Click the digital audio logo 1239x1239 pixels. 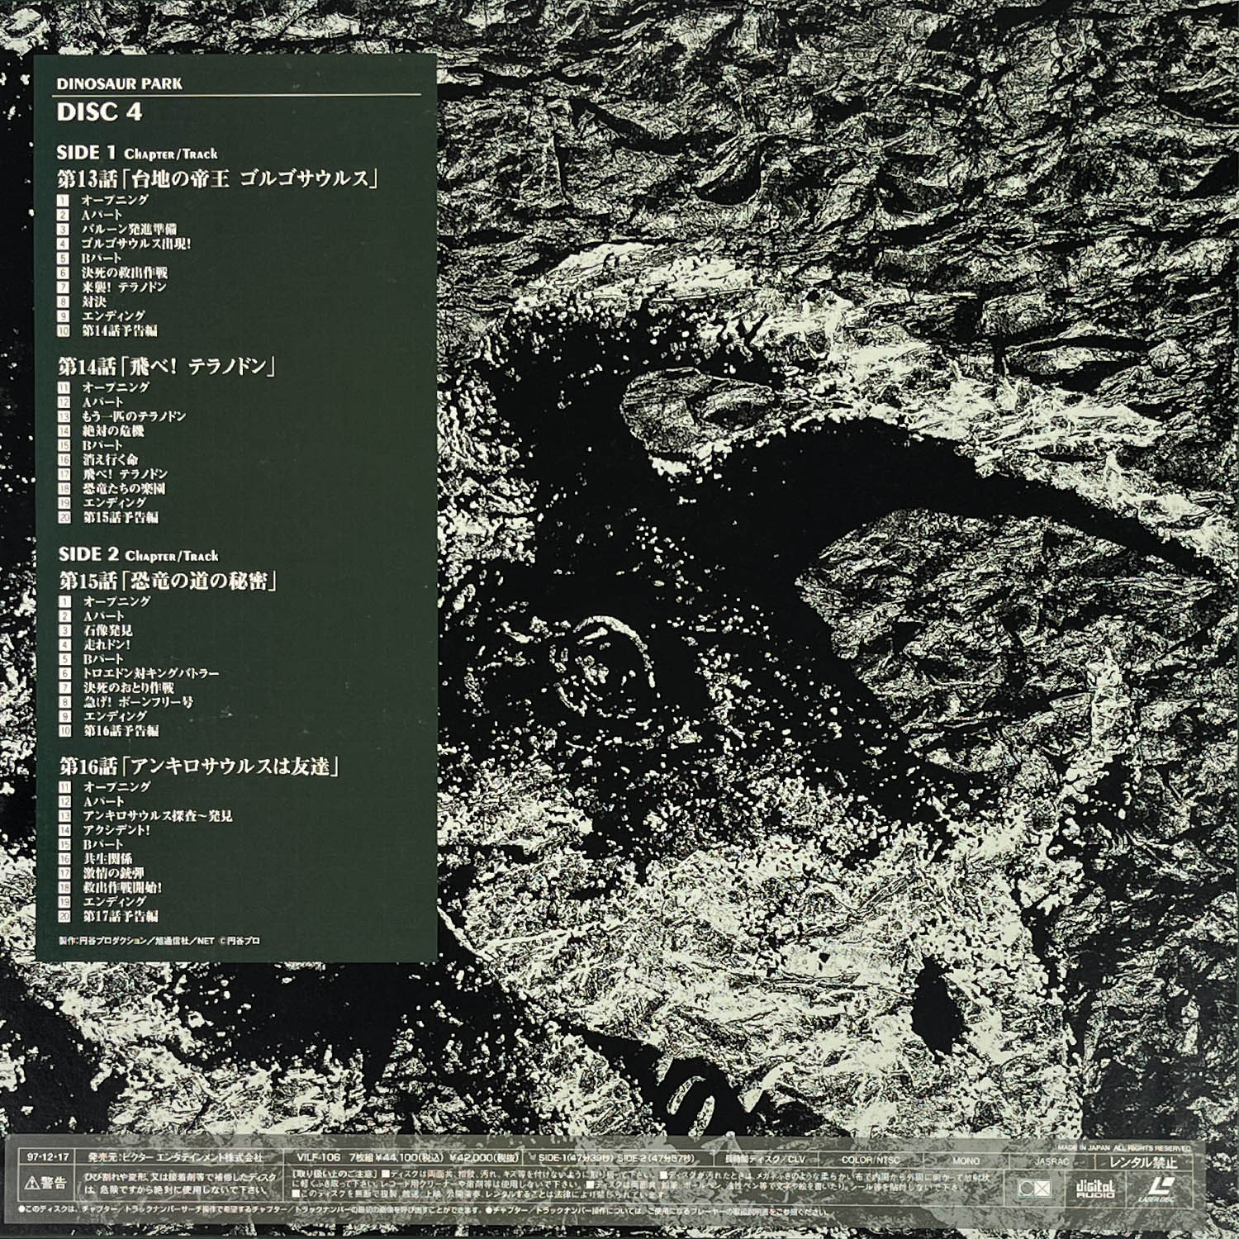click(1094, 1189)
